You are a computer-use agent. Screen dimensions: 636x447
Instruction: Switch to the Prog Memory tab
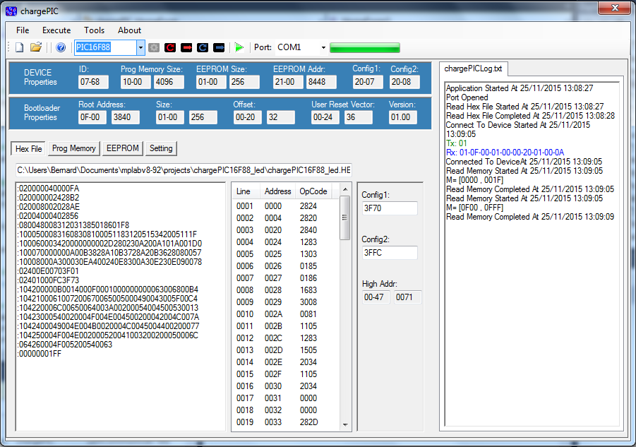pyautogui.click(x=74, y=148)
